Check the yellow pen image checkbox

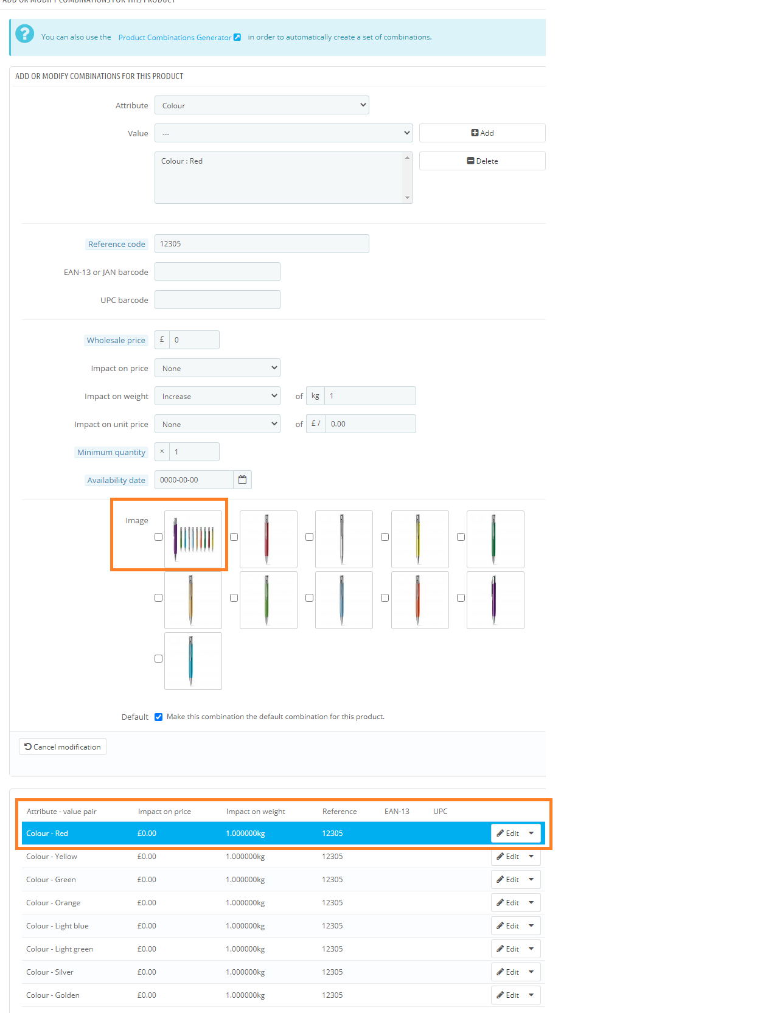point(385,537)
